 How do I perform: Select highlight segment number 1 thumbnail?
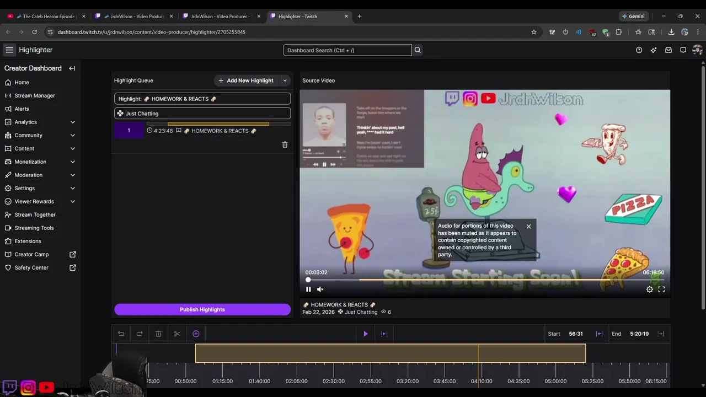pos(129,131)
